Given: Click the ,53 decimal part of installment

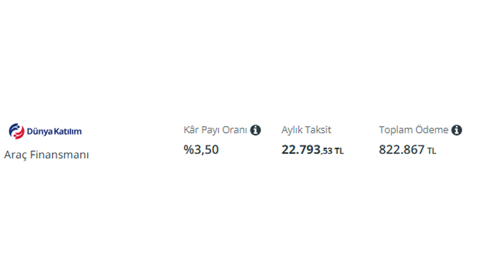Looking at the screenshot, I should 327,151.
